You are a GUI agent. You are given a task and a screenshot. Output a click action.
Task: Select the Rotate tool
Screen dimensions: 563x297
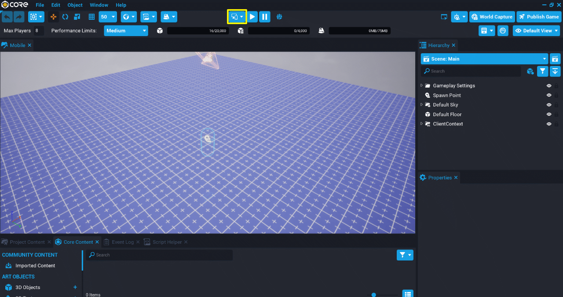tap(65, 17)
